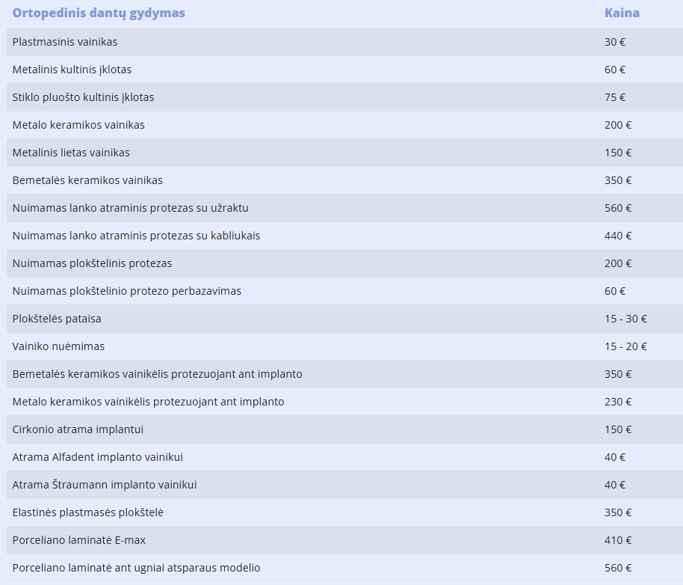Select 'Nuimamas plokštelinio protezo perbazavimas' text
Viewport: 683px width, 585px height.
(127, 291)
